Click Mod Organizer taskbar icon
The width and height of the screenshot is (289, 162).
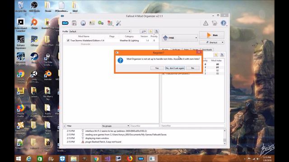(x=141, y=159)
